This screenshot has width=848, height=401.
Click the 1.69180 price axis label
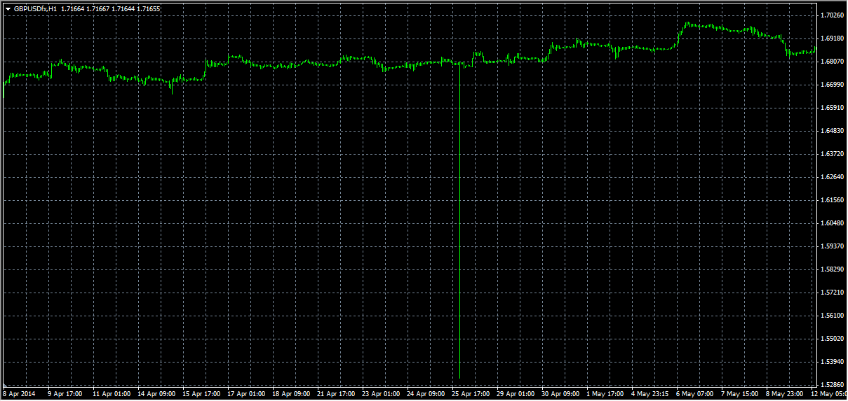pyautogui.click(x=832, y=38)
